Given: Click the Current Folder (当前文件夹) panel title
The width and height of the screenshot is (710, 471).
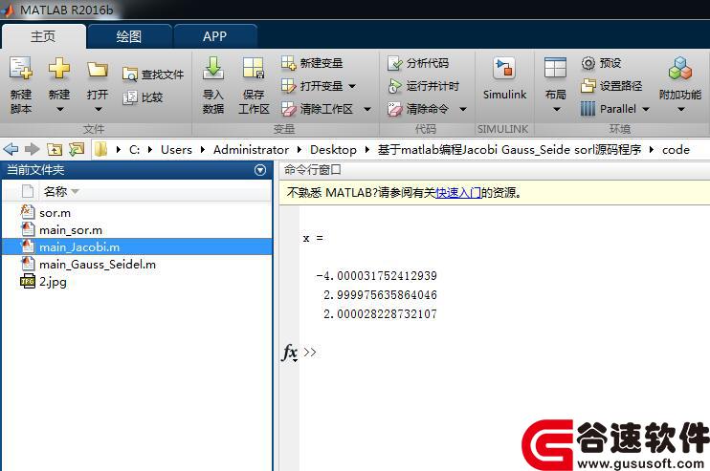Looking at the screenshot, I should tap(35, 170).
